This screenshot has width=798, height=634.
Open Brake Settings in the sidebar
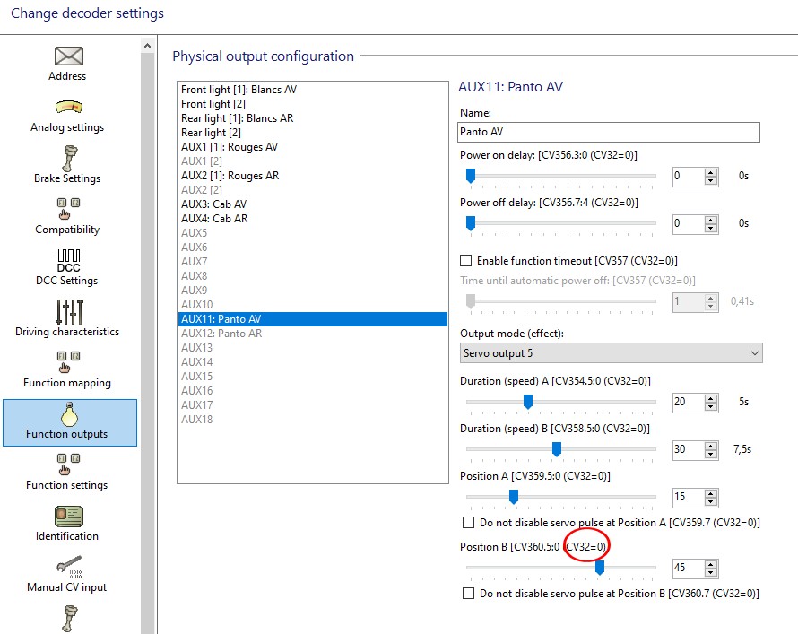(x=68, y=166)
